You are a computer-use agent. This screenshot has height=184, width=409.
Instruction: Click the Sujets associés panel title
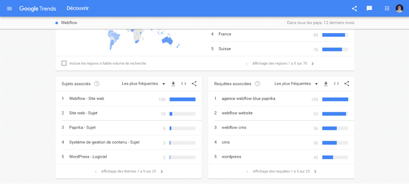[76, 84]
